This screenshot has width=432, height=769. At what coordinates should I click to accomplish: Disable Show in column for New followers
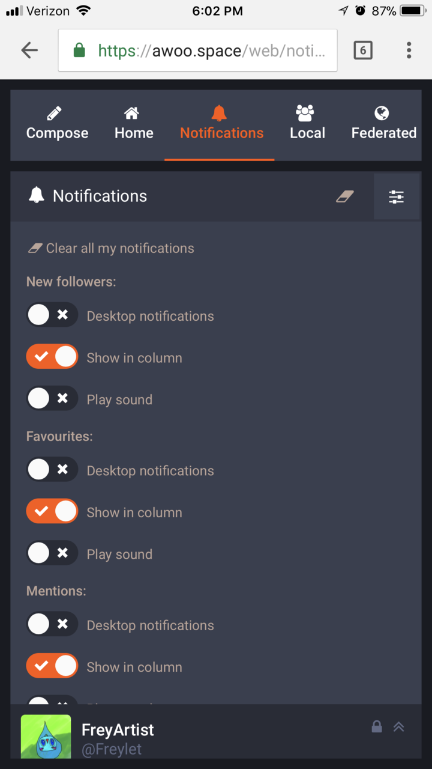click(x=52, y=357)
